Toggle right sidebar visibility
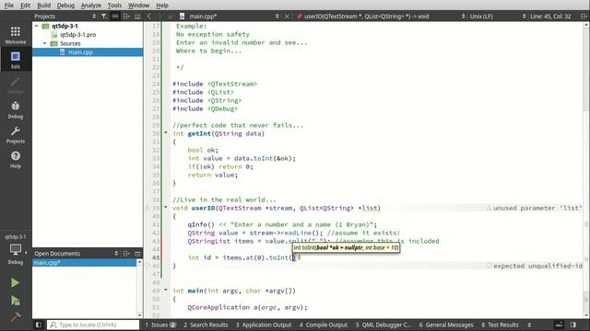This screenshot has width=590, height=331. coord(573,325)
